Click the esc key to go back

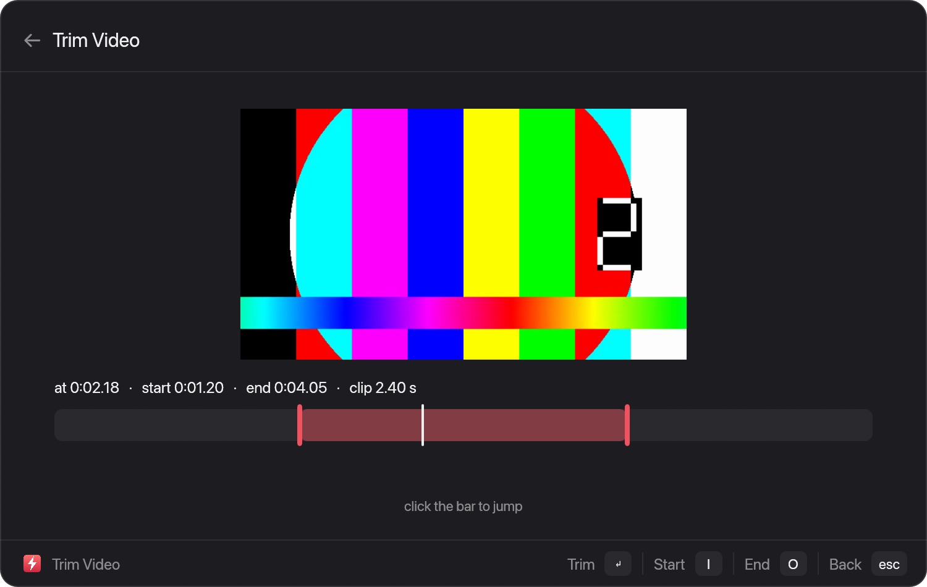pos(889,564)
